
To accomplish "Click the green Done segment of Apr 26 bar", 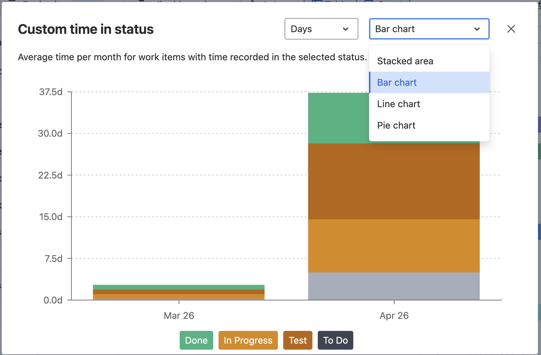I will [338, 118].
